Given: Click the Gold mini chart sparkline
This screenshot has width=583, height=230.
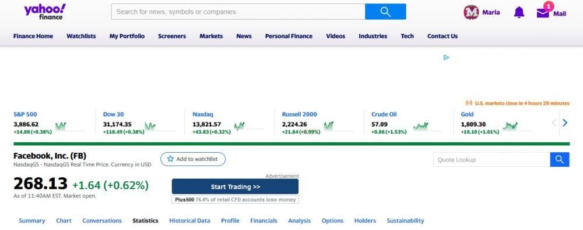Looking at the screenshot, I should [510, 126].
